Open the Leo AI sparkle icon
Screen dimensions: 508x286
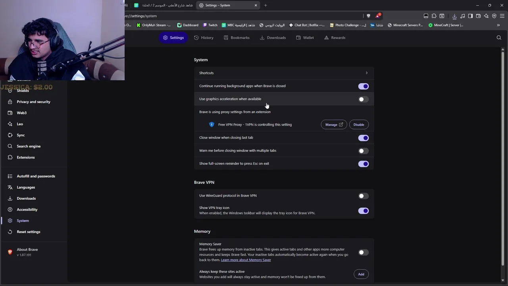[x=486, y=16]
